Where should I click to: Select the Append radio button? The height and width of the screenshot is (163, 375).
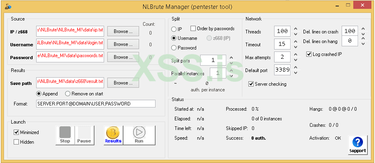click(39, 94)
